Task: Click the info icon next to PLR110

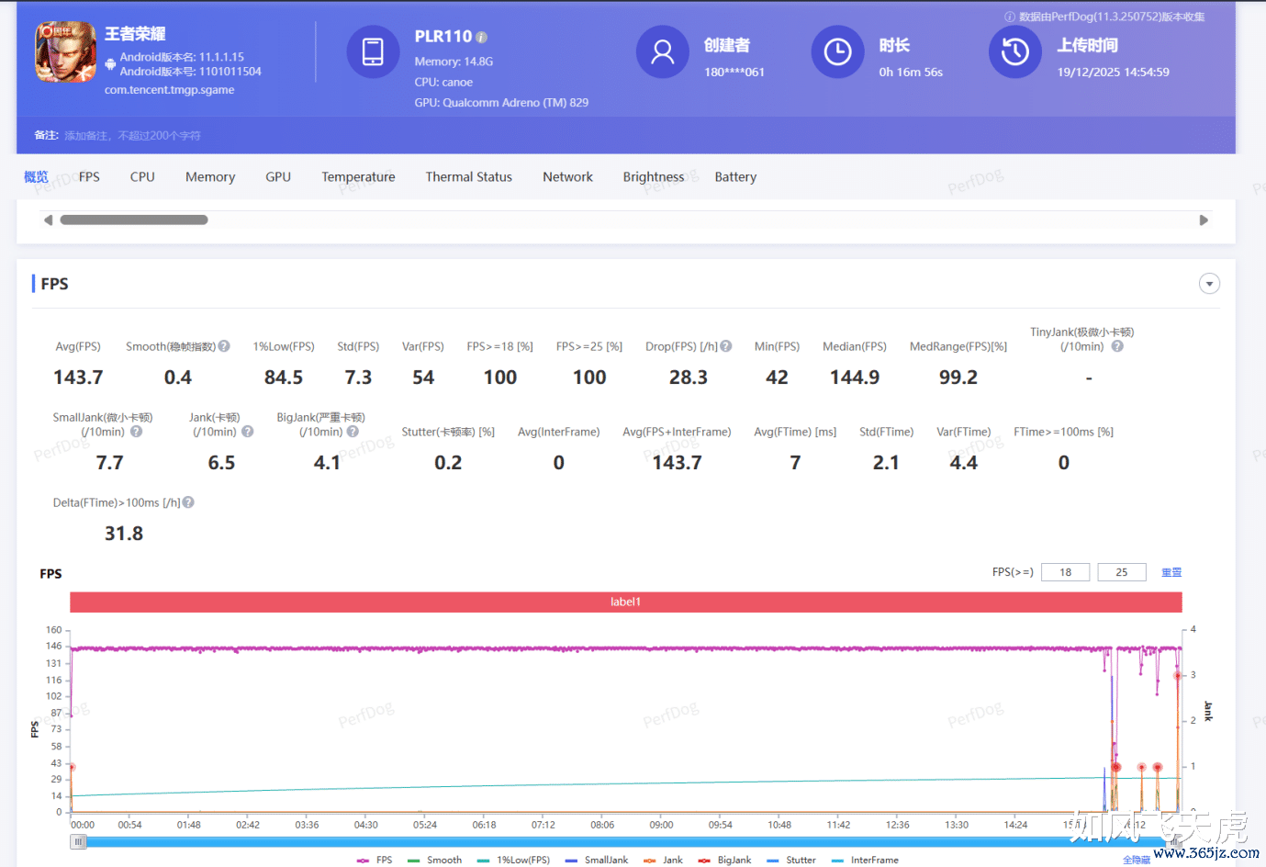Action: [481, 38]
